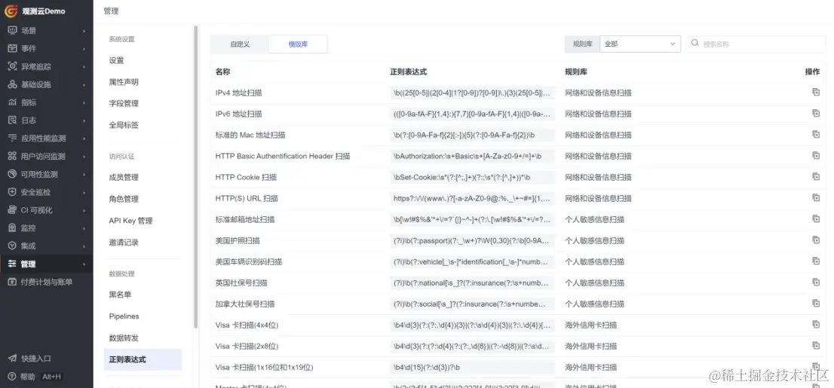The image size is (834, 388).
Task: Go to 角色管理 page
Action: (124, 199)
